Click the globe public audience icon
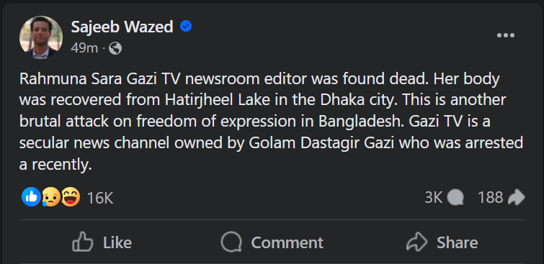544x264 pixels. pos(115,48)
